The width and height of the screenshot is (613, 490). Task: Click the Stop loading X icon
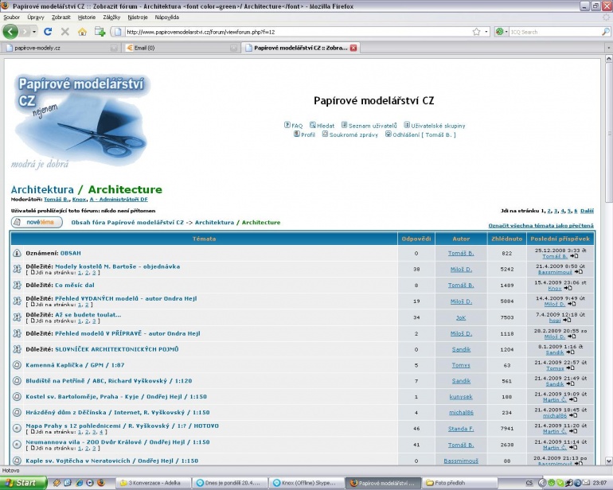[65, 32]
